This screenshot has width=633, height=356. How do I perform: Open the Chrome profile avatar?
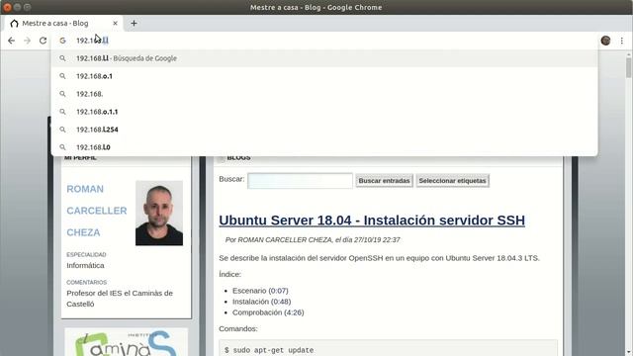(x=605, y=41)
